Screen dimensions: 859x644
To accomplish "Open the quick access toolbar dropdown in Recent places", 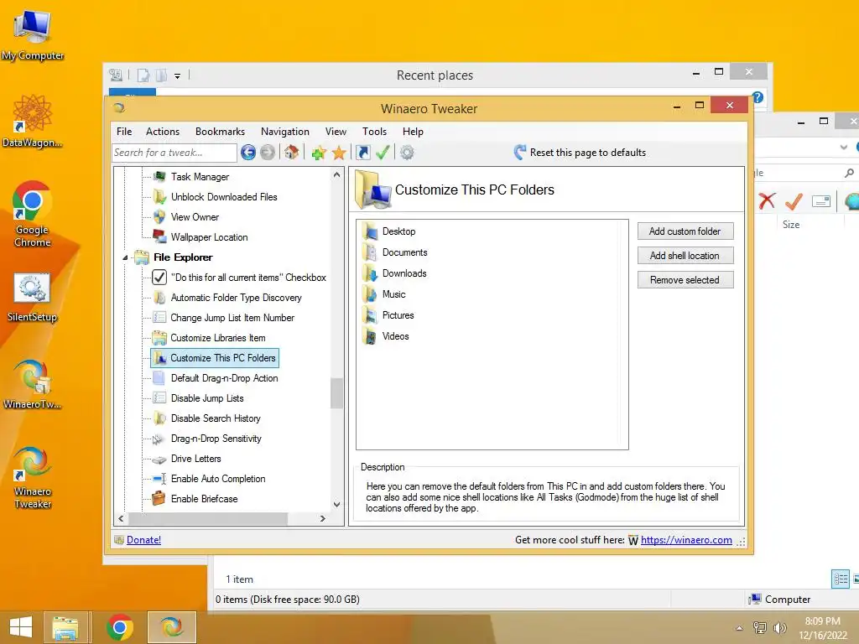I will [x=178, y=76].
